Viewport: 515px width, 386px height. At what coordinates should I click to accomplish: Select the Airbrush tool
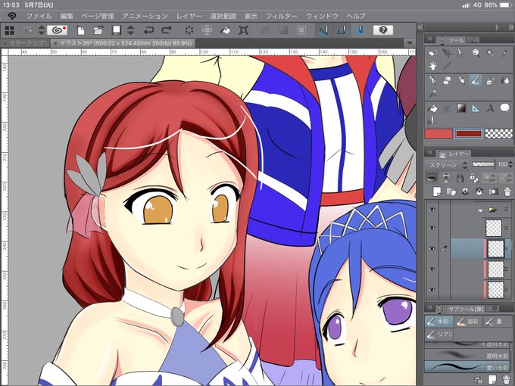click(x=490, y=80)
